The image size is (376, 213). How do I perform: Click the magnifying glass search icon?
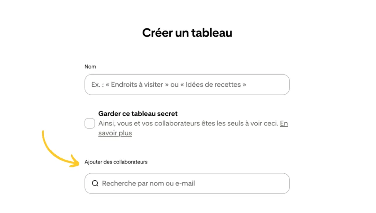pos(95,183)
